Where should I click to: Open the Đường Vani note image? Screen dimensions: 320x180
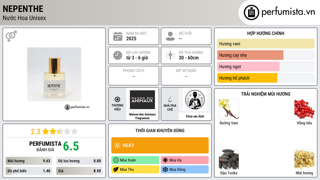pyautogui.click(x=229, y=109)
